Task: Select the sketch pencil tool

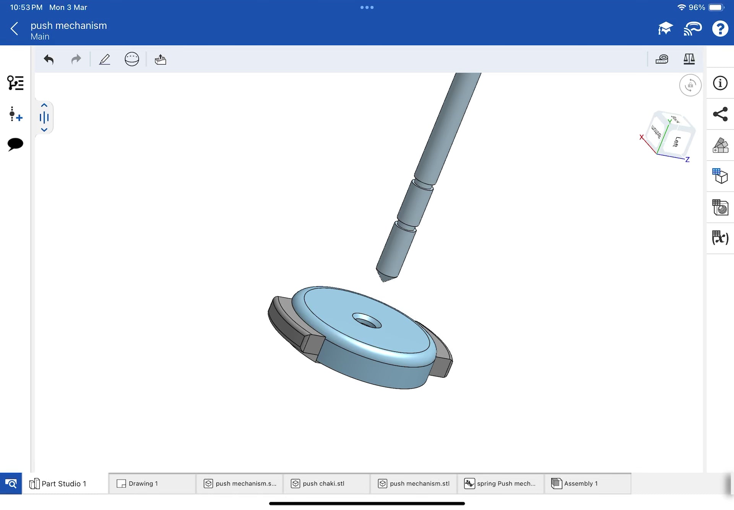Action: pyautogui.click(x=104, y=60)
